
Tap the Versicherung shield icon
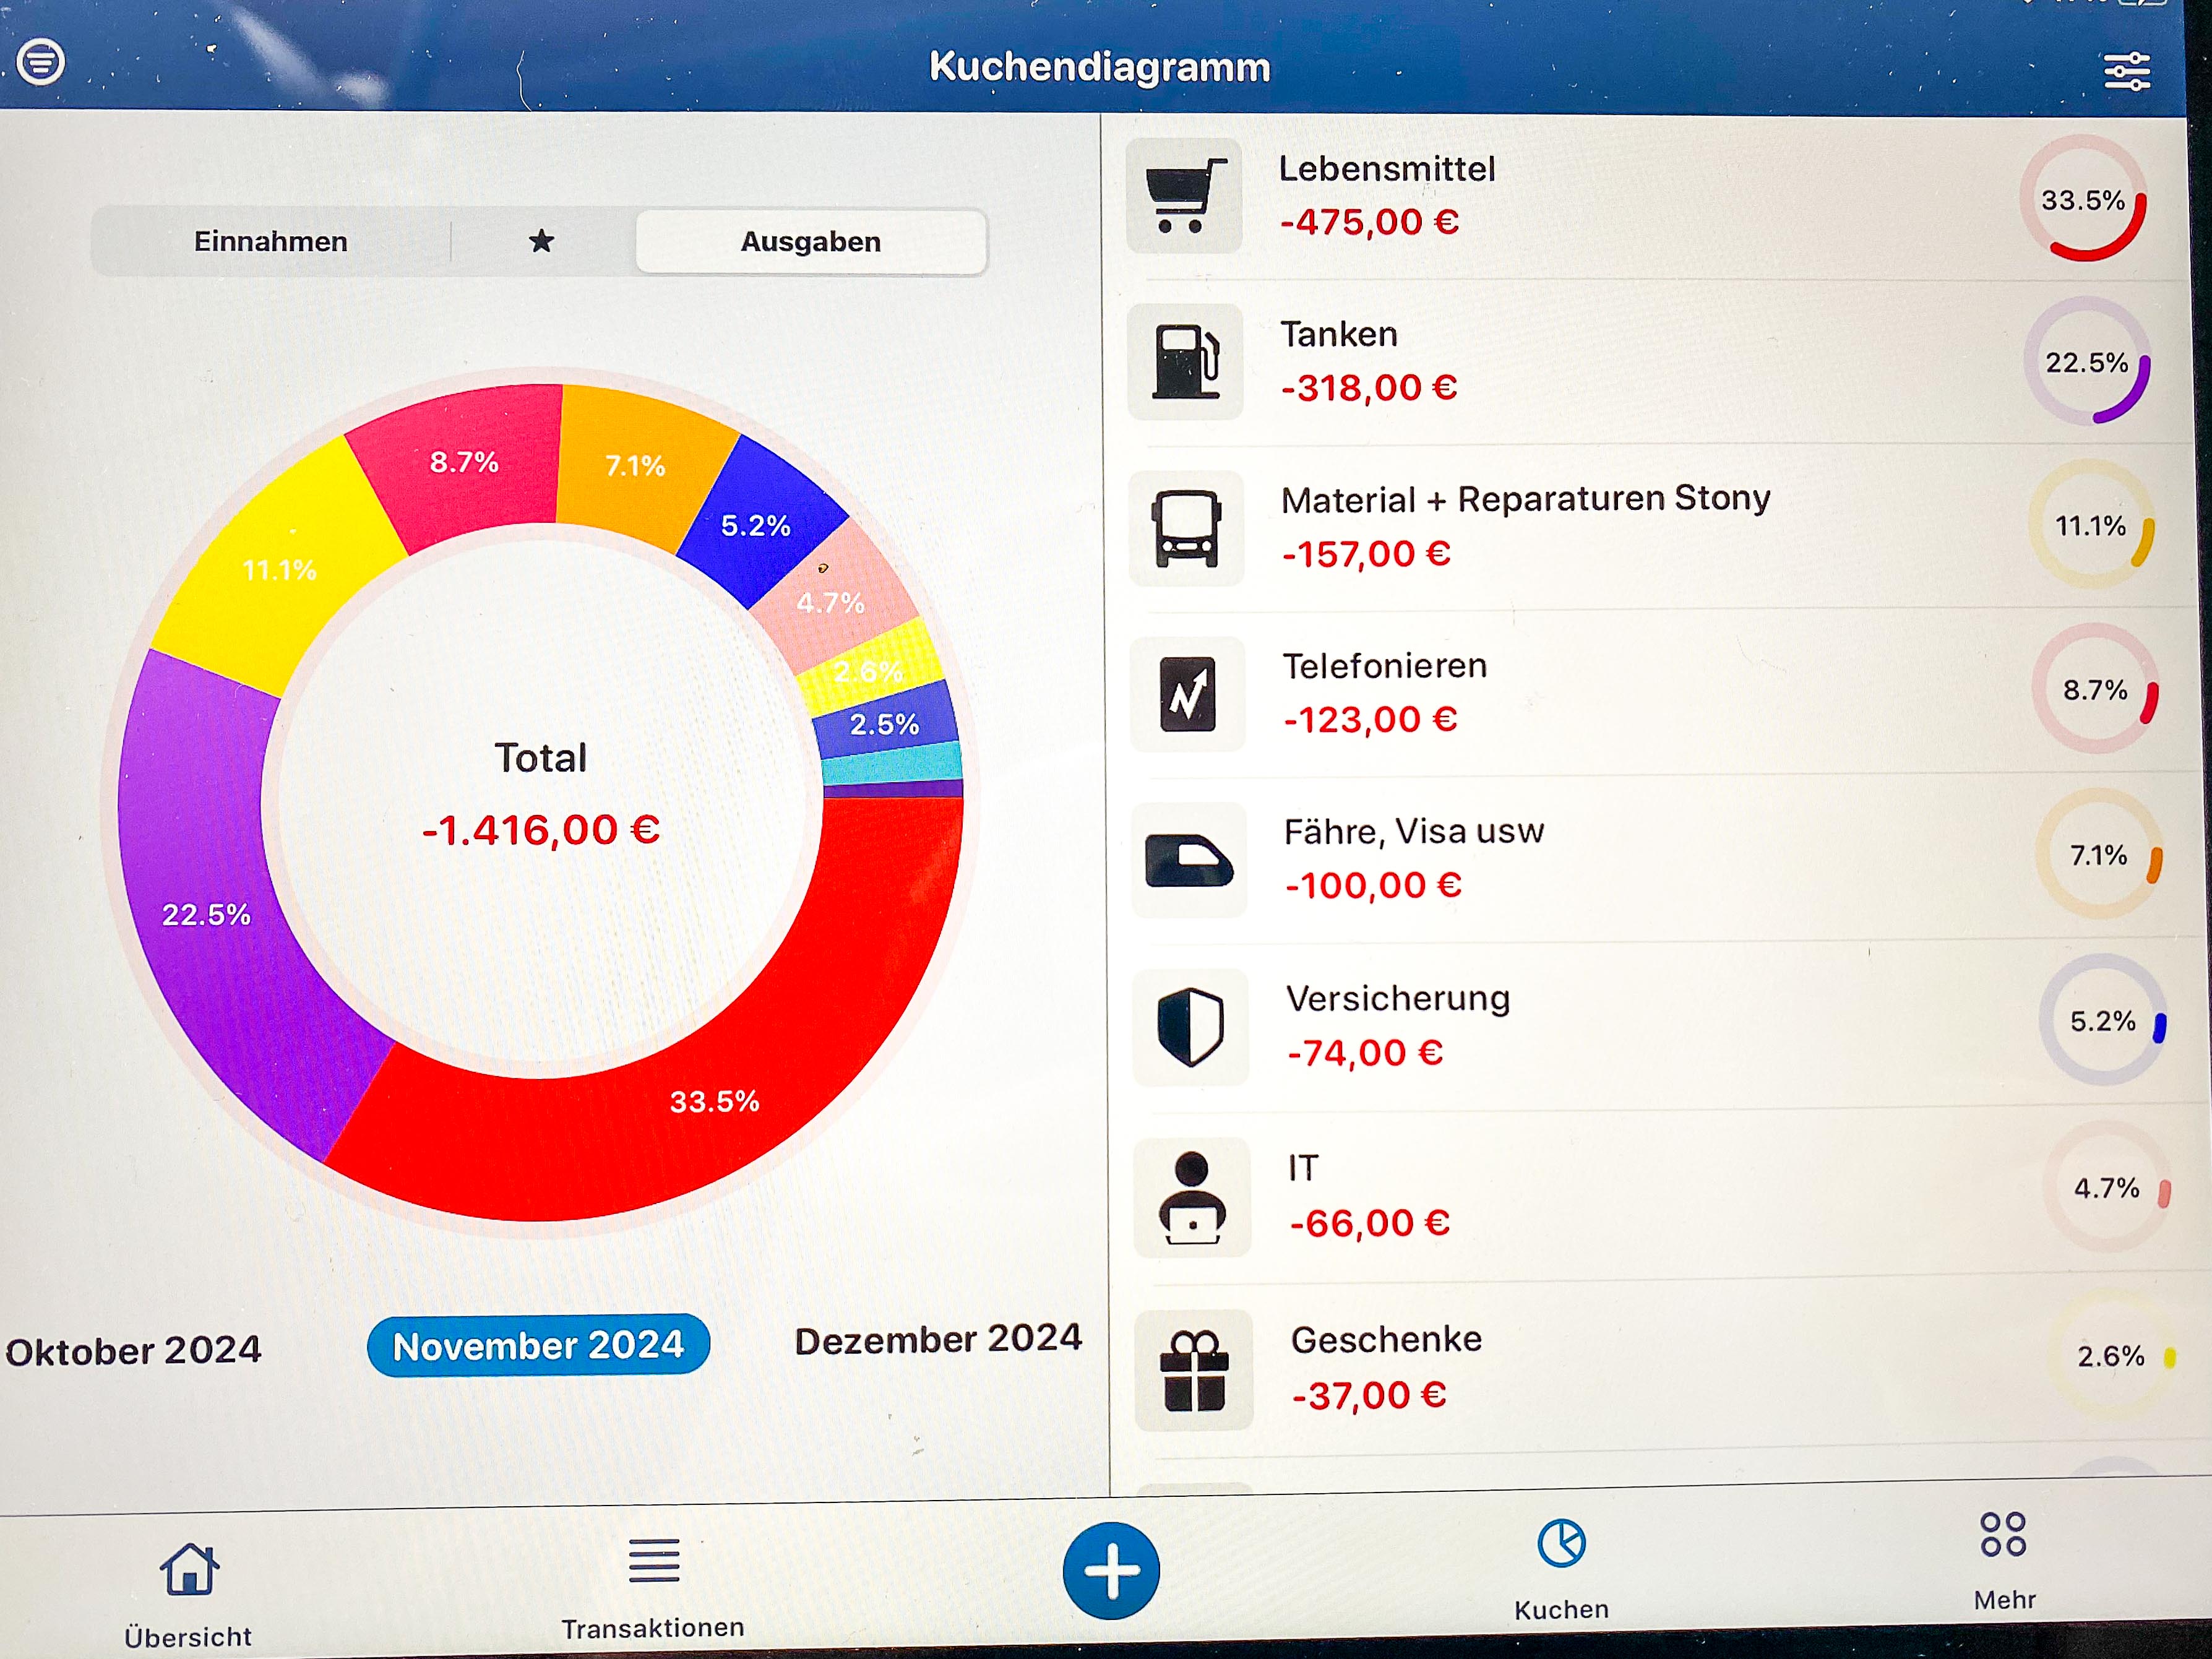[1190, 1028]
